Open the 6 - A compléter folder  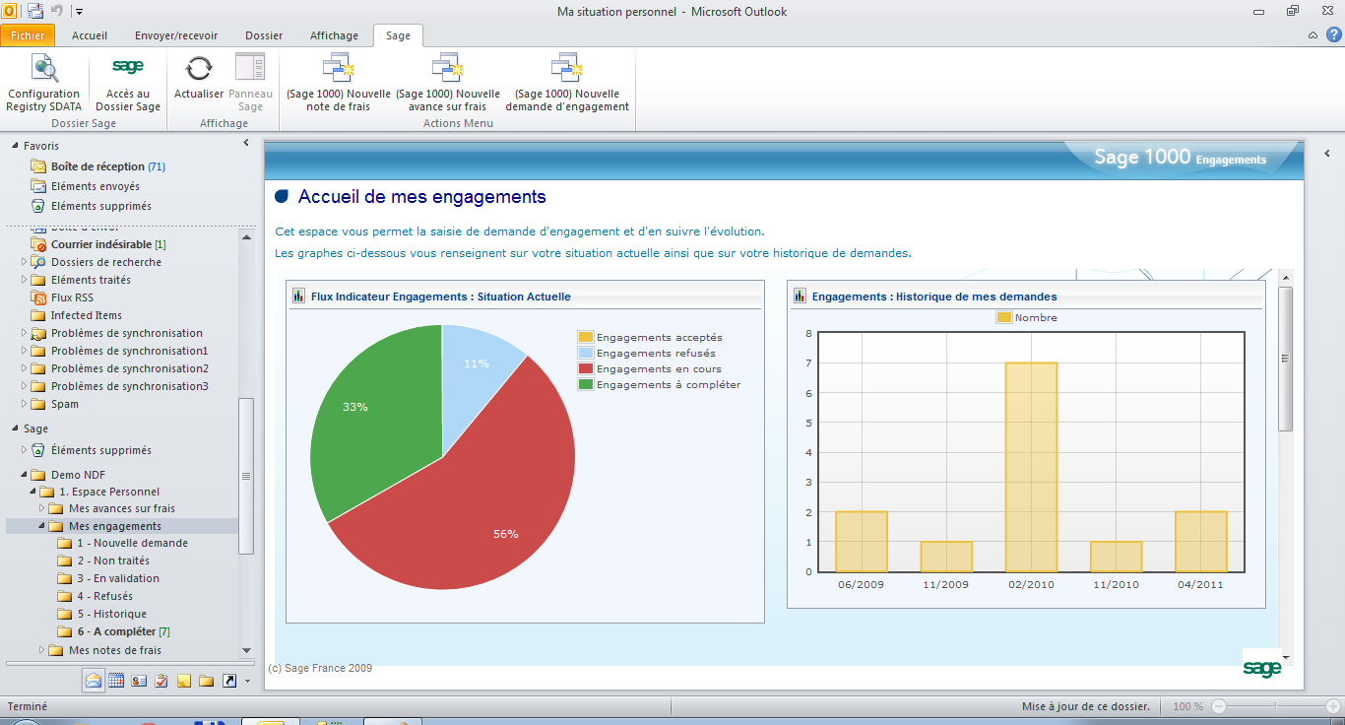pos(123,631)
